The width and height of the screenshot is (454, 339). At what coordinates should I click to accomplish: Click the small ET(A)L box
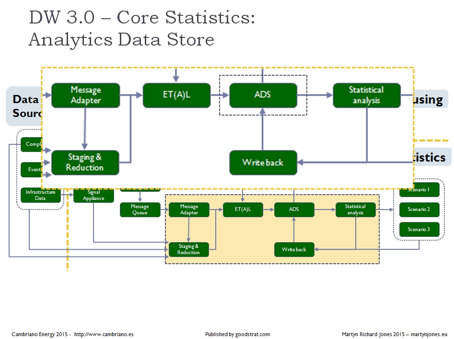[243, 210]
